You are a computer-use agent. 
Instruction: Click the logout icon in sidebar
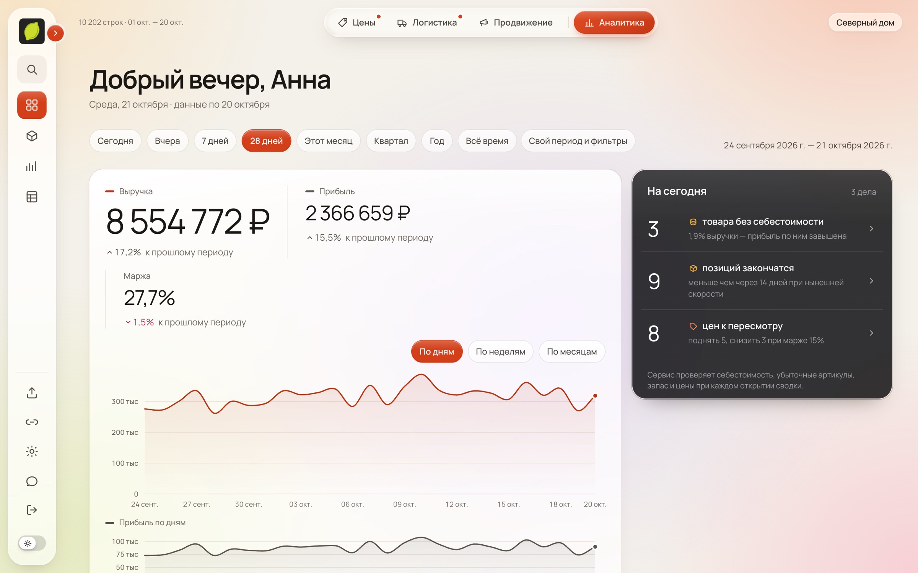(32, 510)
